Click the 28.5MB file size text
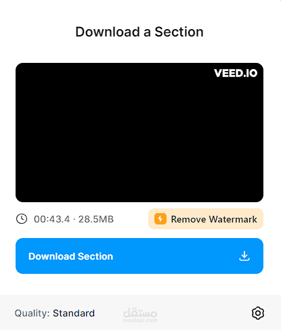The height and width of the screenshot is (330, 281). (x=96, y=219)
